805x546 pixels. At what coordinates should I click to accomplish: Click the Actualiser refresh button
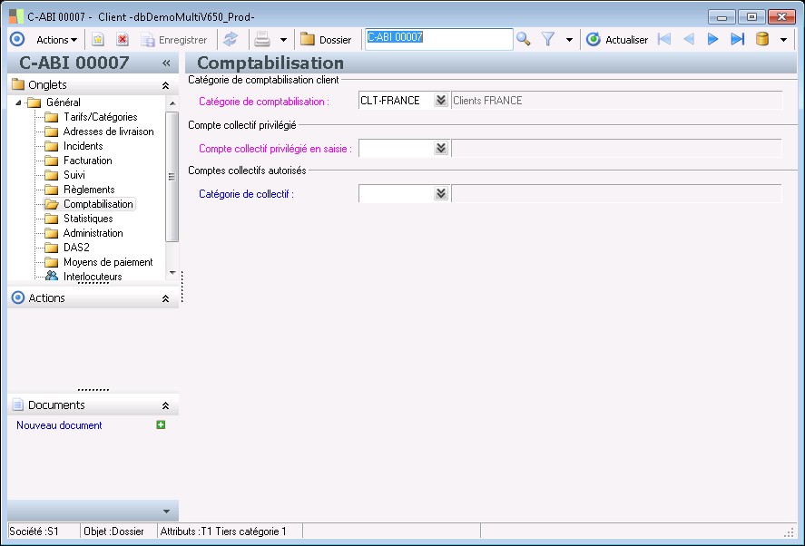pyautogui.click(x=617, y=40)
